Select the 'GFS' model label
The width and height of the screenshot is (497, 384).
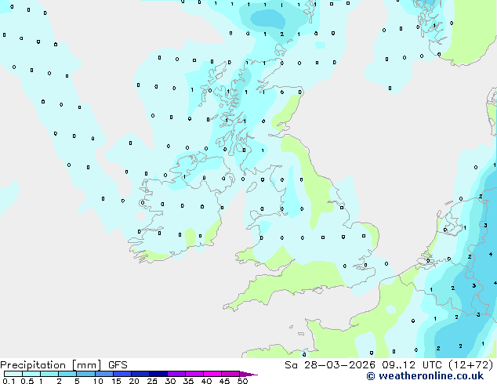tap(118, 365)
